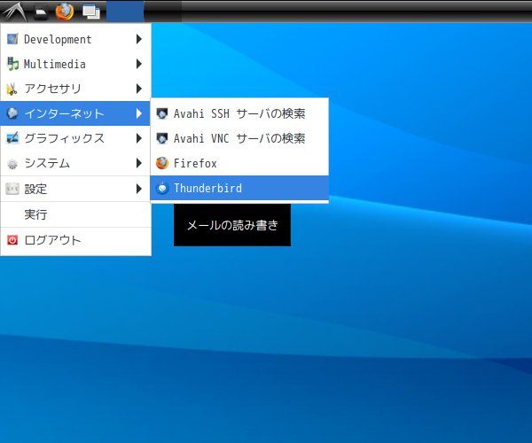Select the インターネット menu category
Viewport: 532px width, 443px height.
pos(75,113)
